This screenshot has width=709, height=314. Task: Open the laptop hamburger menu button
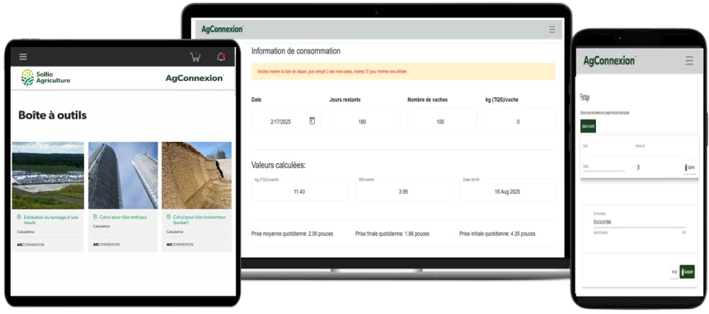pyautogui.click(x=552, y=30)
